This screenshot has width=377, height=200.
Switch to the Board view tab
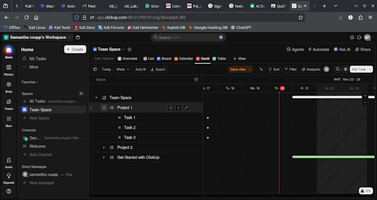pyautogui.click(x=164, y=58)
